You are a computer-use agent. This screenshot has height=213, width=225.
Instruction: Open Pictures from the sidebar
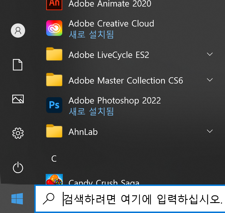tap(18, 99)
